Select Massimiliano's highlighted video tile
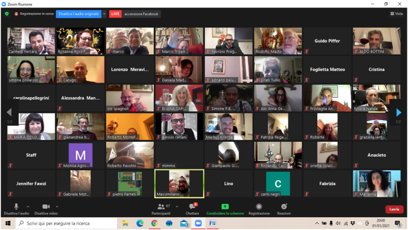408x230 pixels. pos(179,183)
